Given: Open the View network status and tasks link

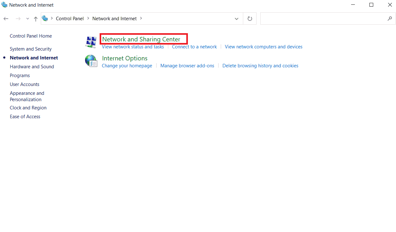Looking at the screenshot, I should click(x=133, y=46).
